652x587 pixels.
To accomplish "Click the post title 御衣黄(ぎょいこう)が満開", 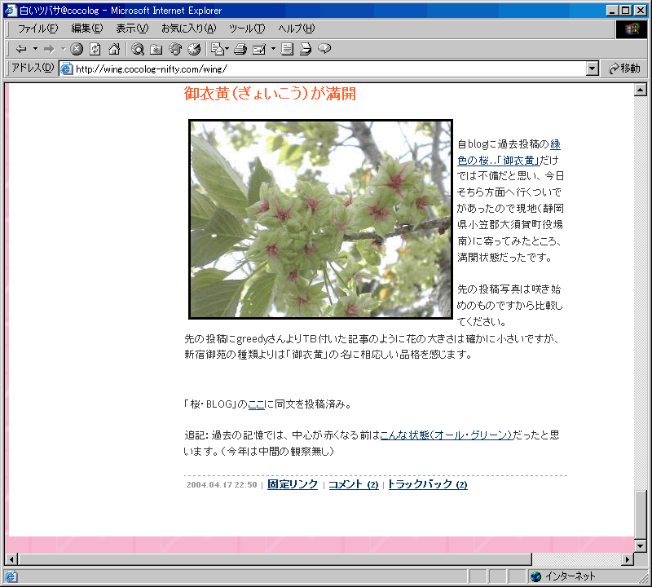I will 271,94.
